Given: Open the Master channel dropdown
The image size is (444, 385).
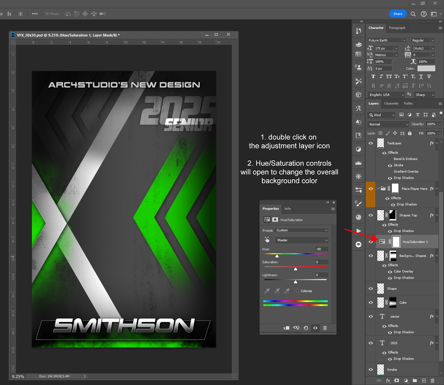Looking at the screenshot, I should [x=301, y=240].
